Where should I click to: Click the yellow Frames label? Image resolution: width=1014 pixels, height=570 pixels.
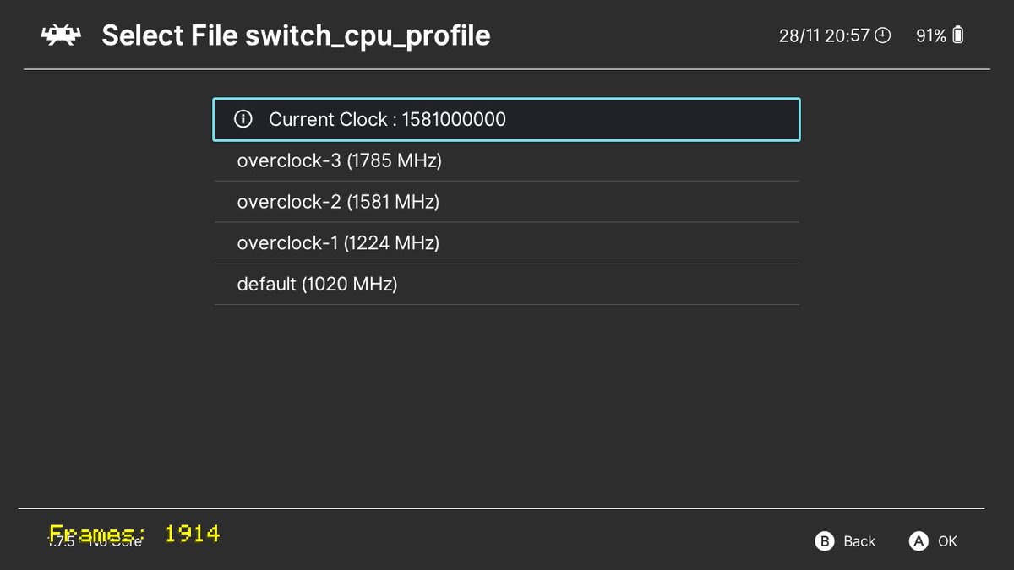96,534
